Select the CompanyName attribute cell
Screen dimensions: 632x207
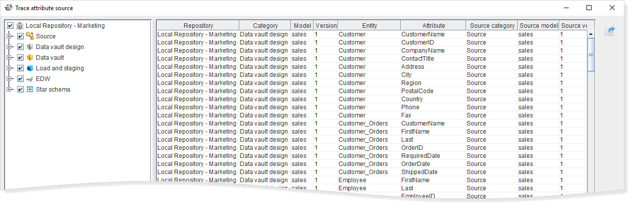click(423, 51)
